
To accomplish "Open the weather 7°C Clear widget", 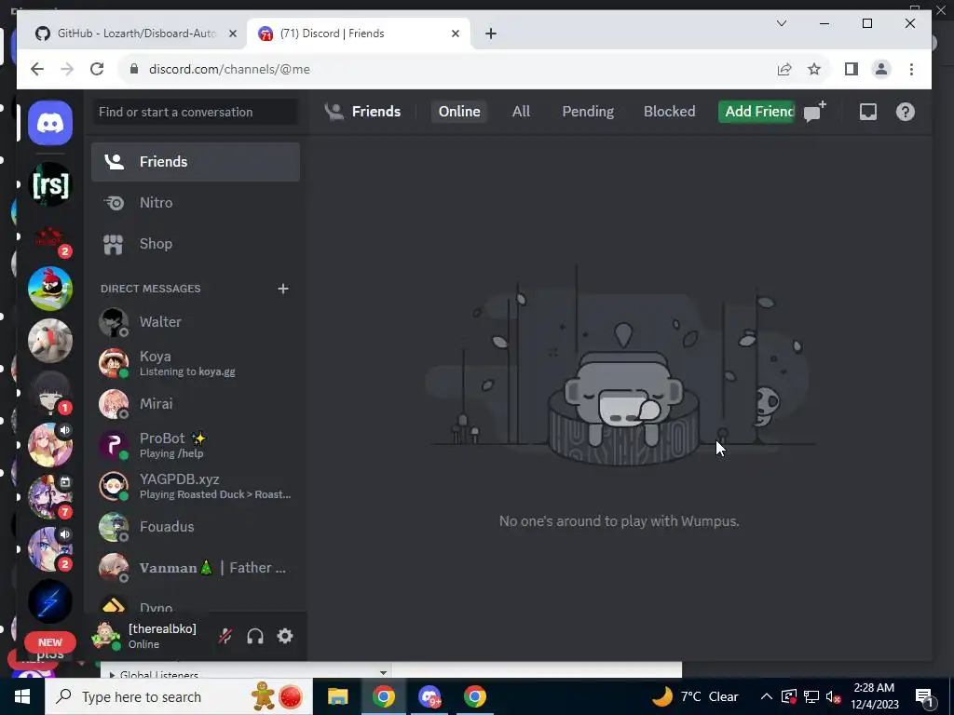I will (x=696, y=696).
